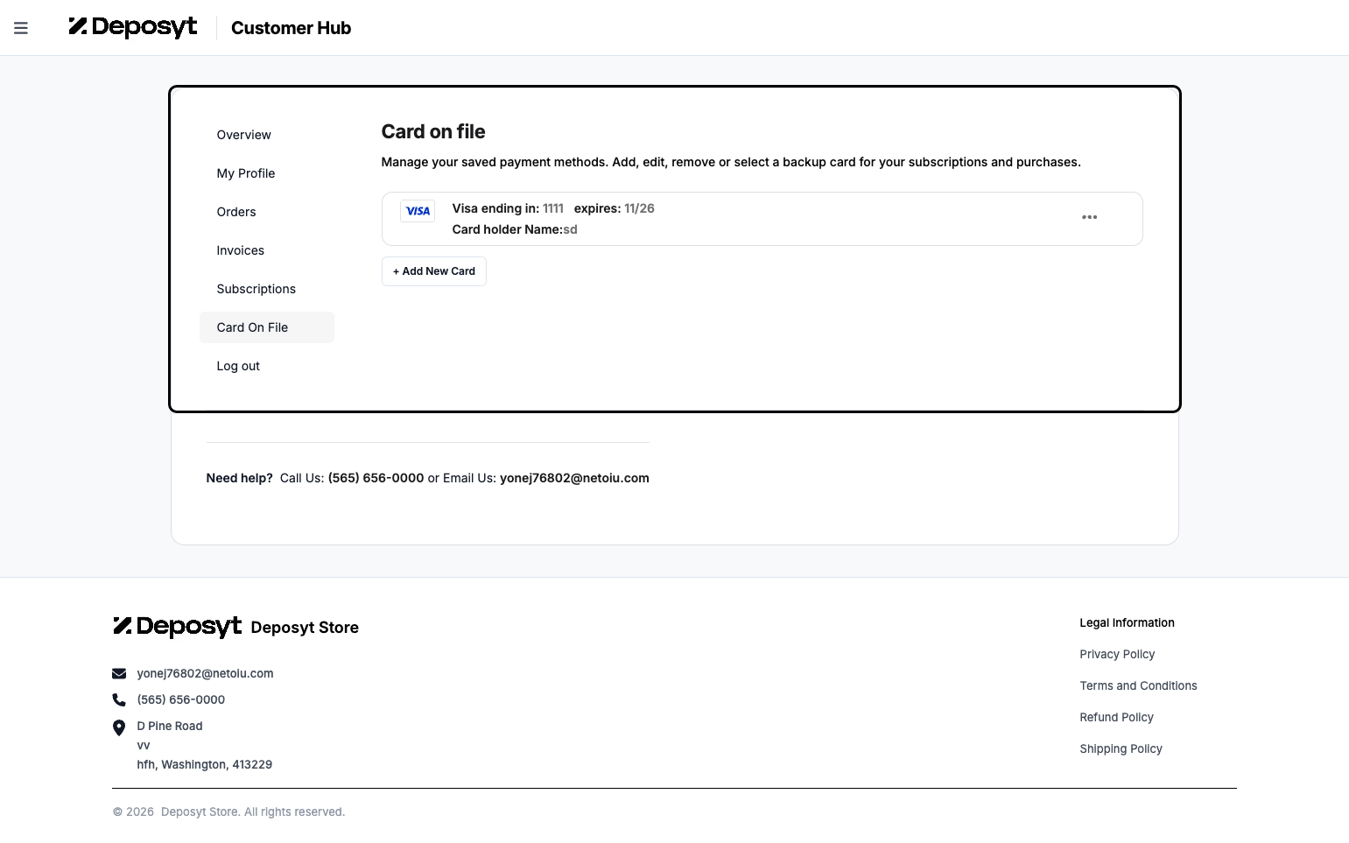Open the Privacy Policy link
1349x843 pixels.
point(1117,654)
